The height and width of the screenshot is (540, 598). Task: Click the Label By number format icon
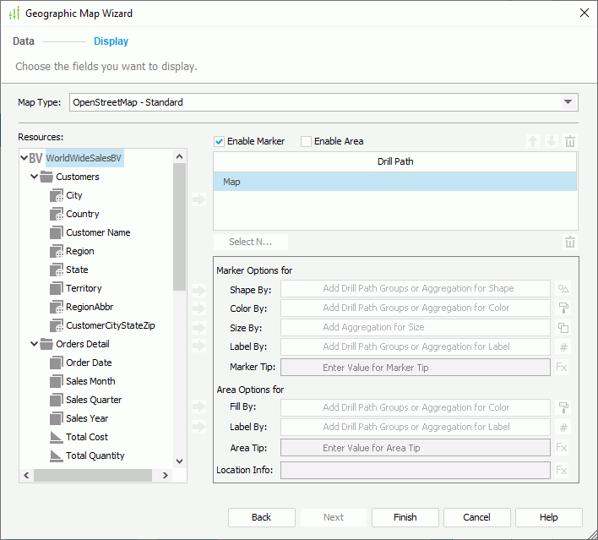coord(563,347)
